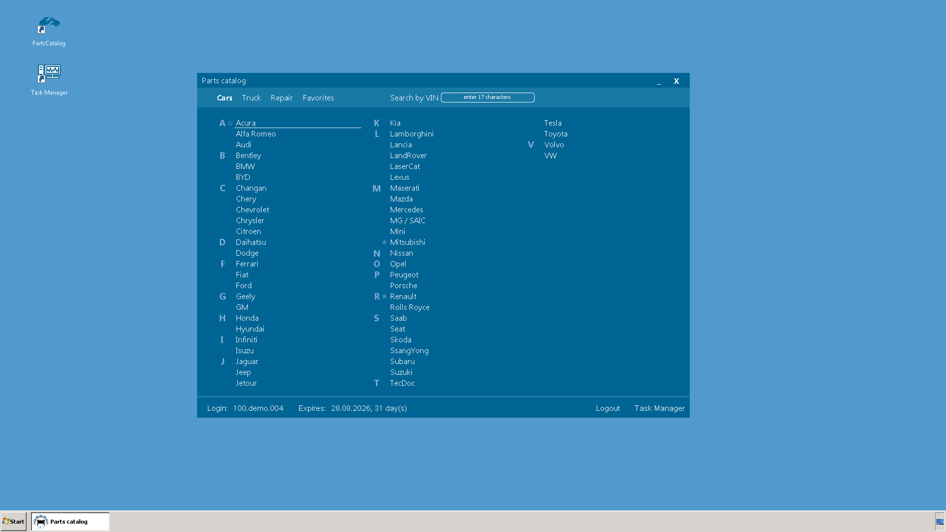Viewport: 946px width, 532px height.
Task: Open the Jaguar catalog
Action: pos(247,362)
